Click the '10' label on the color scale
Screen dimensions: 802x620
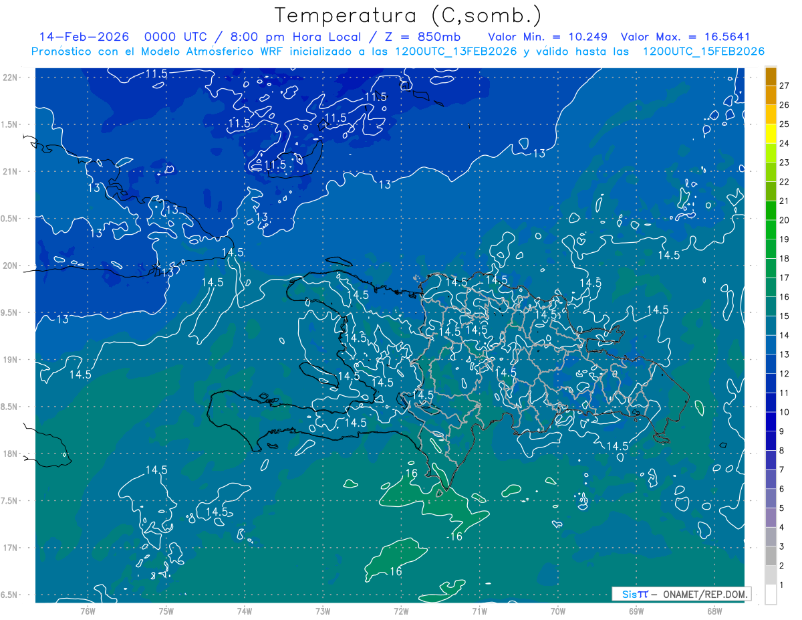[785, 412]
